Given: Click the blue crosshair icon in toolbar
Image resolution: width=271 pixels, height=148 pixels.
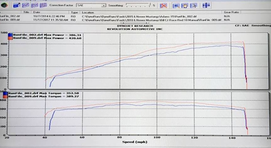Looking at the screenshot, I should click(206, 5).
